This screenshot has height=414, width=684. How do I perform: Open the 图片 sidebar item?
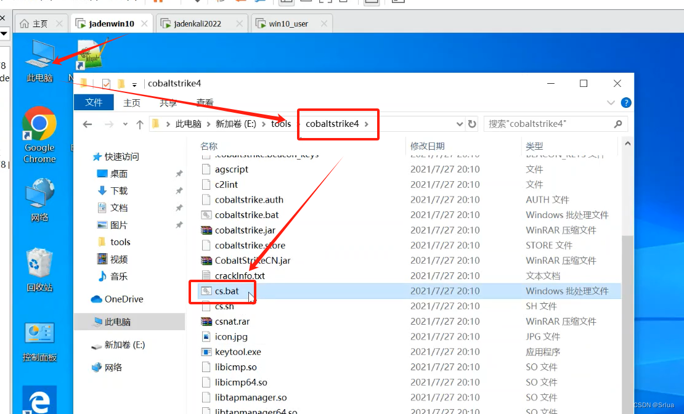pos(113,225)
